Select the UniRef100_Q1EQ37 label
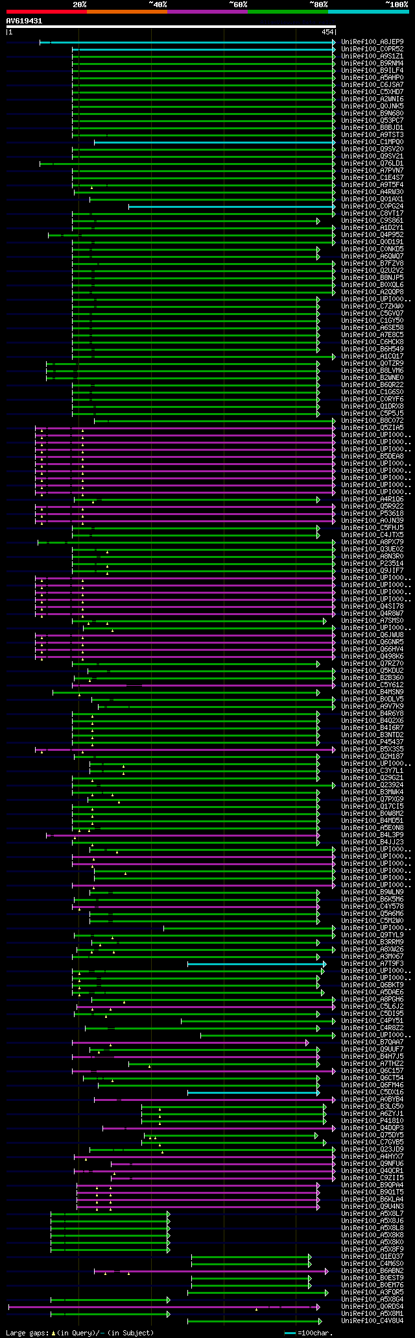The height and width of the screenshot is (1338, 415). [x=372, y=1257]
